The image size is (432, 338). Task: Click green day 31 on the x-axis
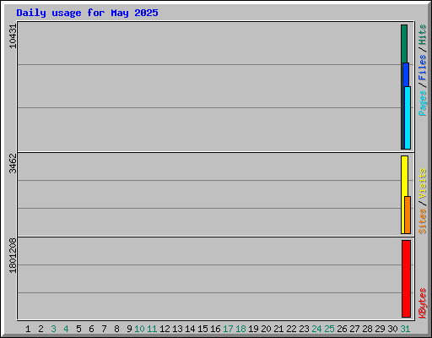click(405, 329)
